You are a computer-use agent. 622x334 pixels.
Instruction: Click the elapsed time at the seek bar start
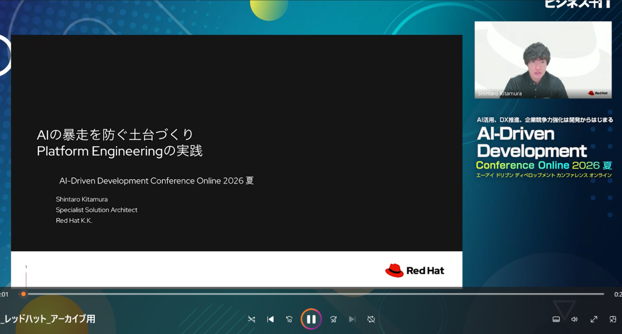[4, 295]
